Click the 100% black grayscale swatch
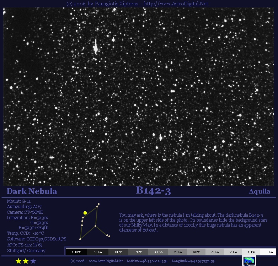The height and width of the screenshot is (266, 278). pyautogui.click(x=76, y=251)
